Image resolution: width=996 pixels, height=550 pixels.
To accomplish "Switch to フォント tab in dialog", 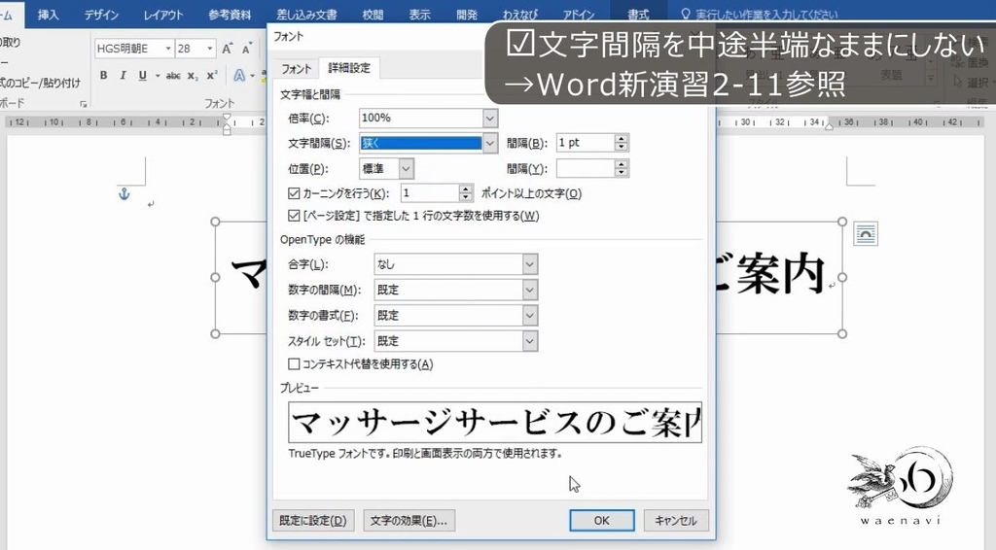I will 296,69.
